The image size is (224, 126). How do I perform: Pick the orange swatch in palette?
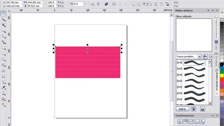pos(222,90)
